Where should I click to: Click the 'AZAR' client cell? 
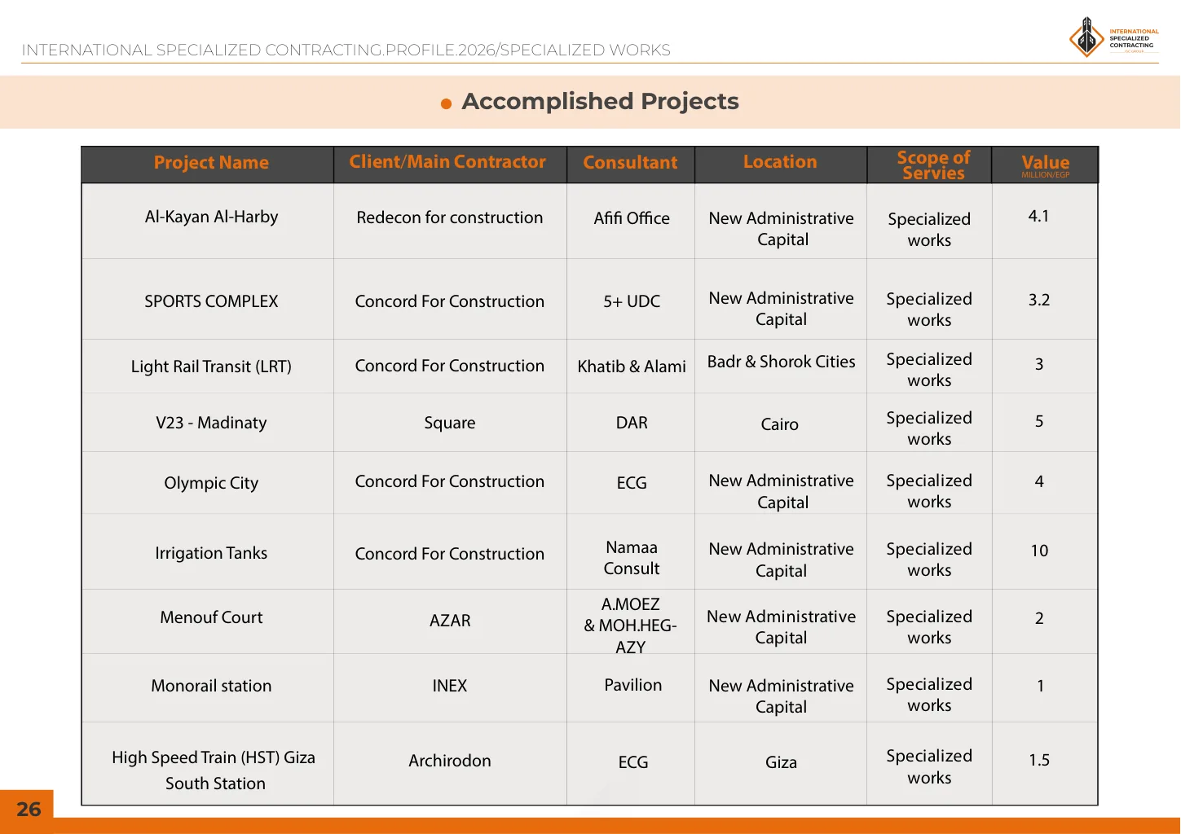[450, 621]
